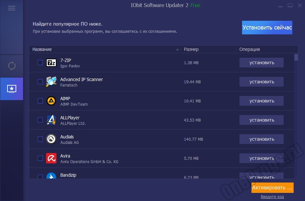The image size is (305, 201).
Task: Click the Audials app icon
Action: [x=51, y=139]
